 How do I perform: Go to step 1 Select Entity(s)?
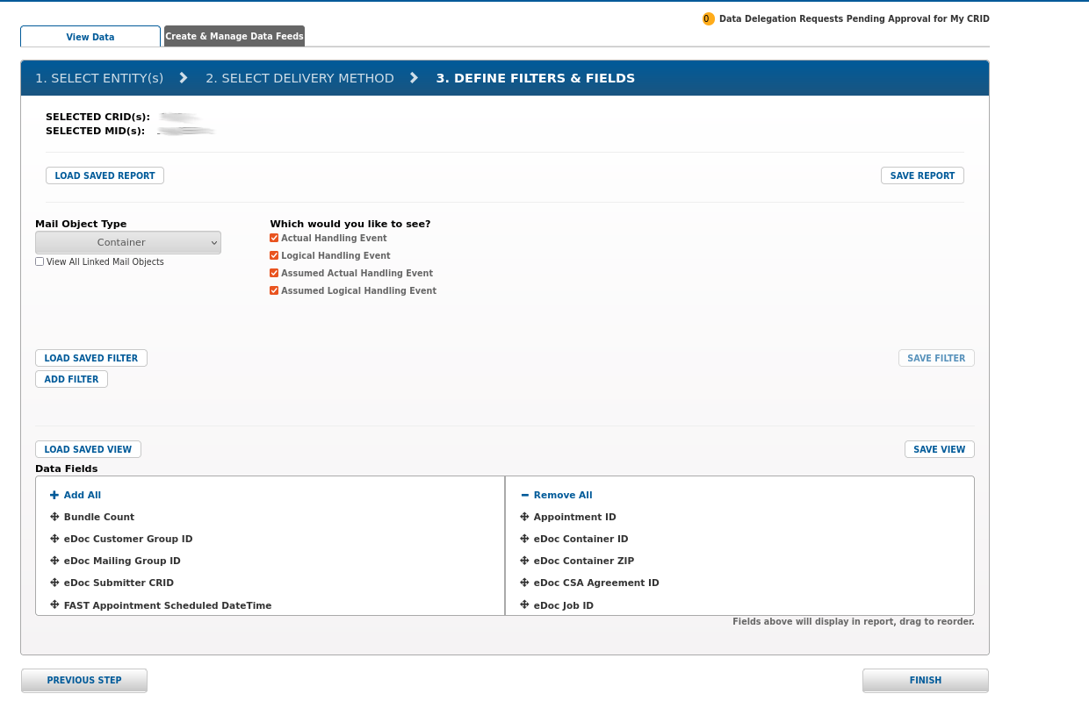point(99,78)
